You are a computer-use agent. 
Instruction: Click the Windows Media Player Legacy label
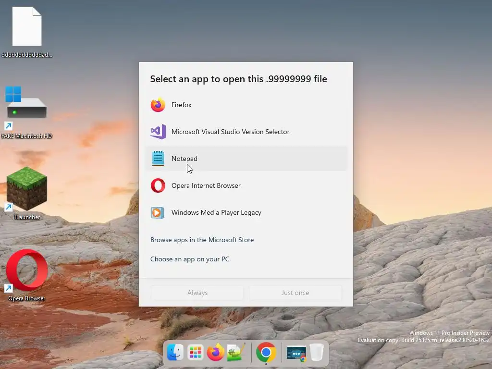[216, 212]
